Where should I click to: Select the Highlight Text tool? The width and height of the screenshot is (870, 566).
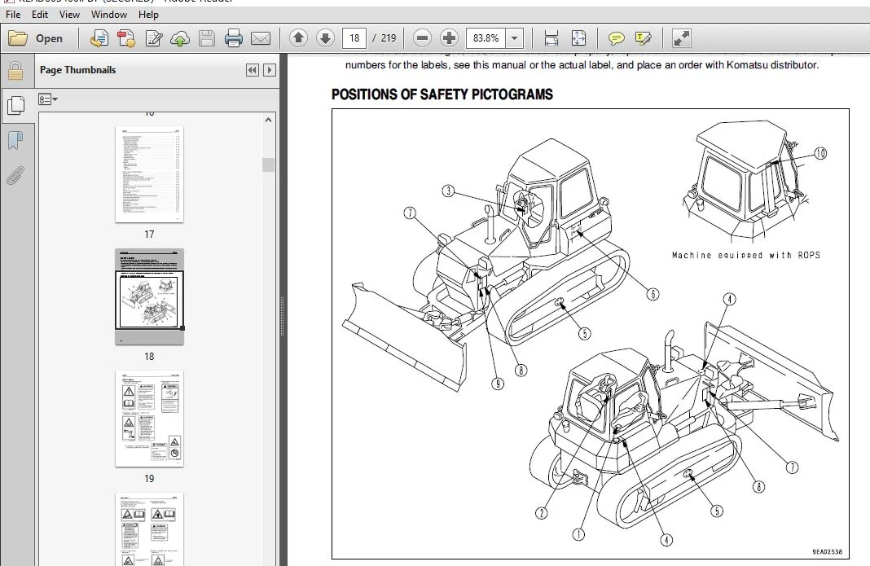click(x=643, y=37)
